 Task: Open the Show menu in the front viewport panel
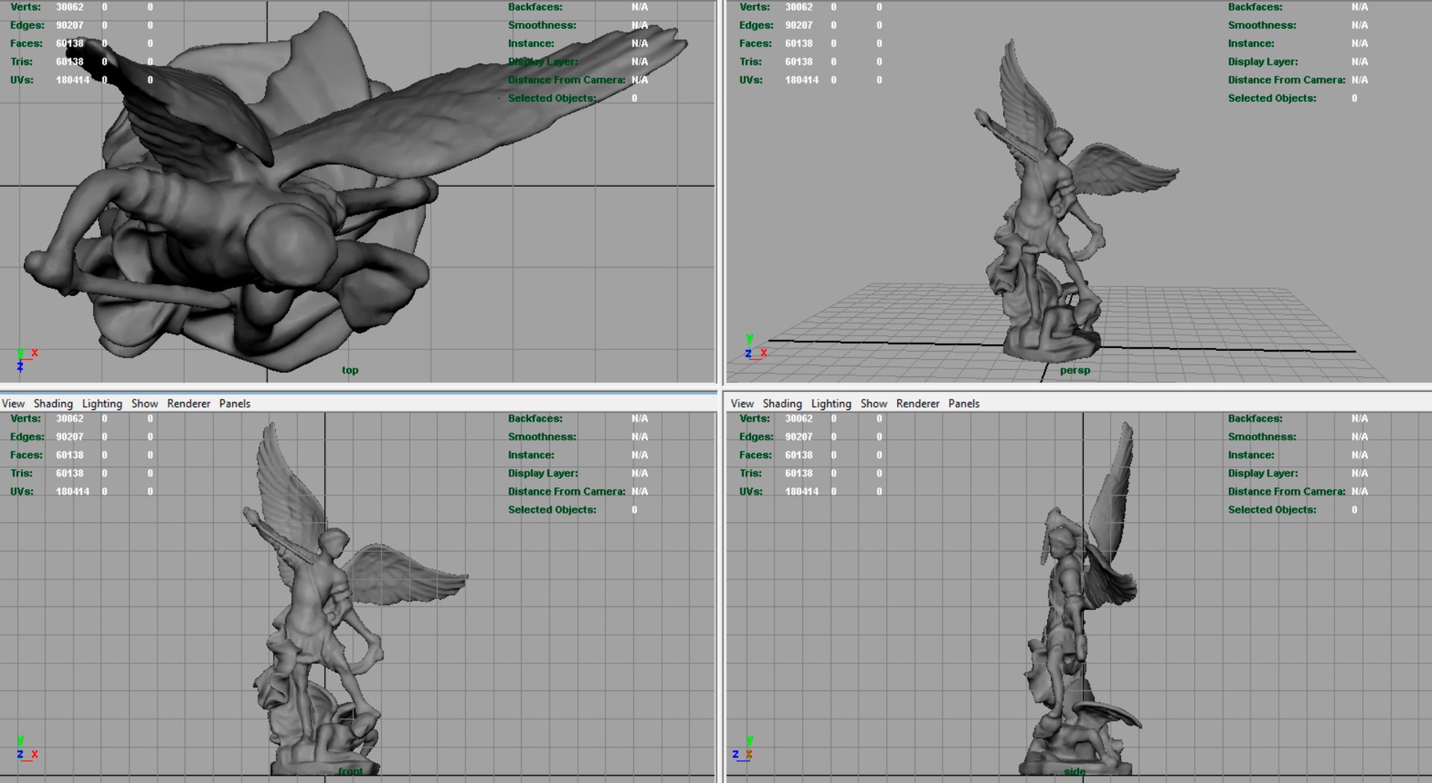point(145,403)
